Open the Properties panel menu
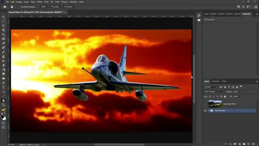The image size is (259, 146). 257,14
